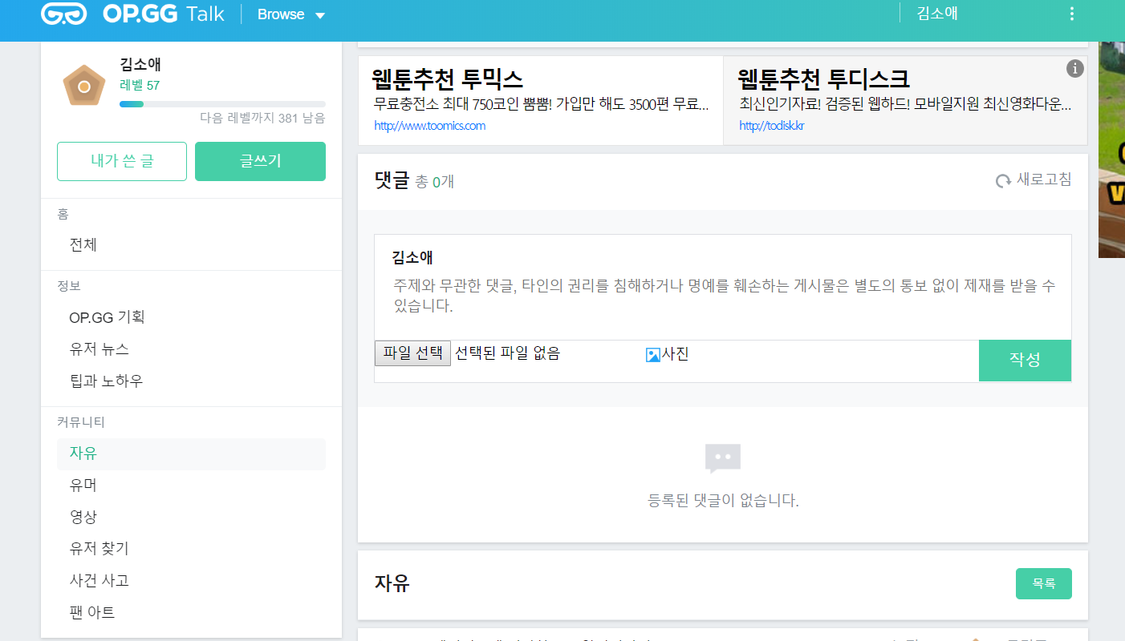The image size is (1125, 641).
Task: Open the toomics.com ad link
Action: tap(429, 126)
